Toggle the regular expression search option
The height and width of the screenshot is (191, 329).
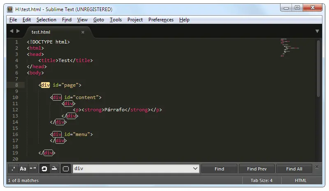click(14, 169)
